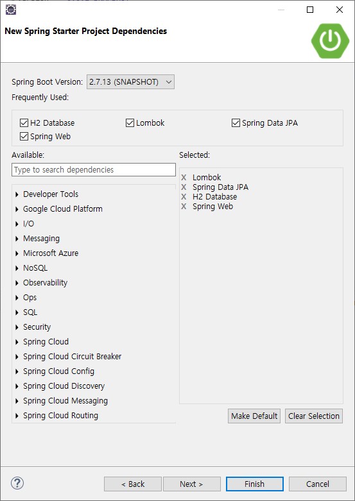This screenshot has height=501, width=355.
Task: Select Lombok text in Selected list
Action: (207, 177)
